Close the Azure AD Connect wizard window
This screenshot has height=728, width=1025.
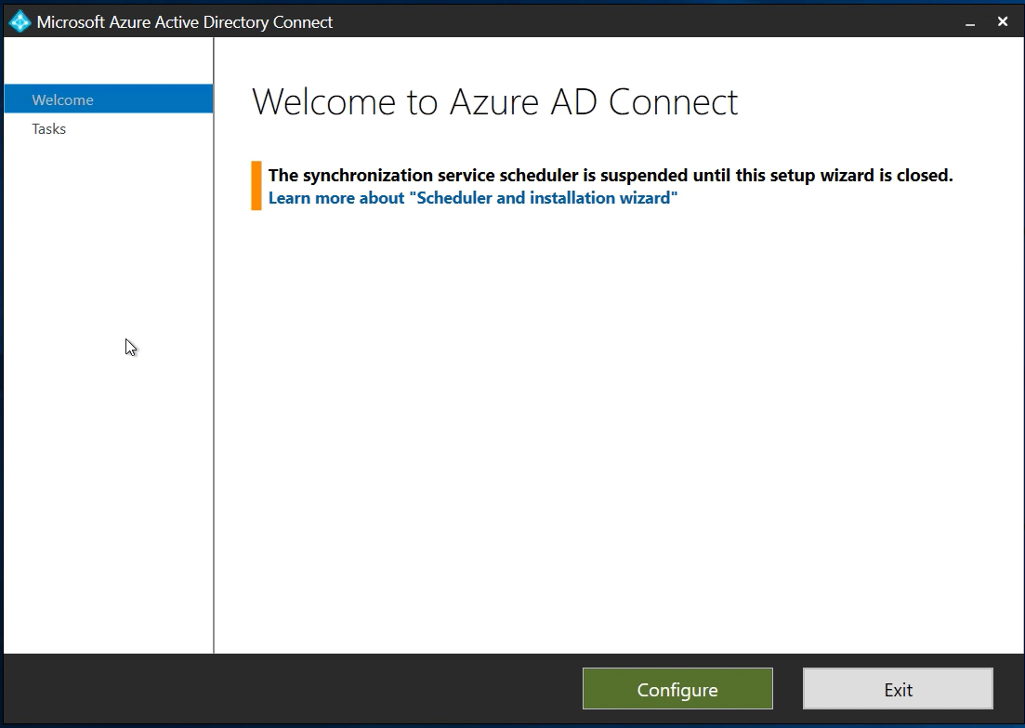(1003, 21)
